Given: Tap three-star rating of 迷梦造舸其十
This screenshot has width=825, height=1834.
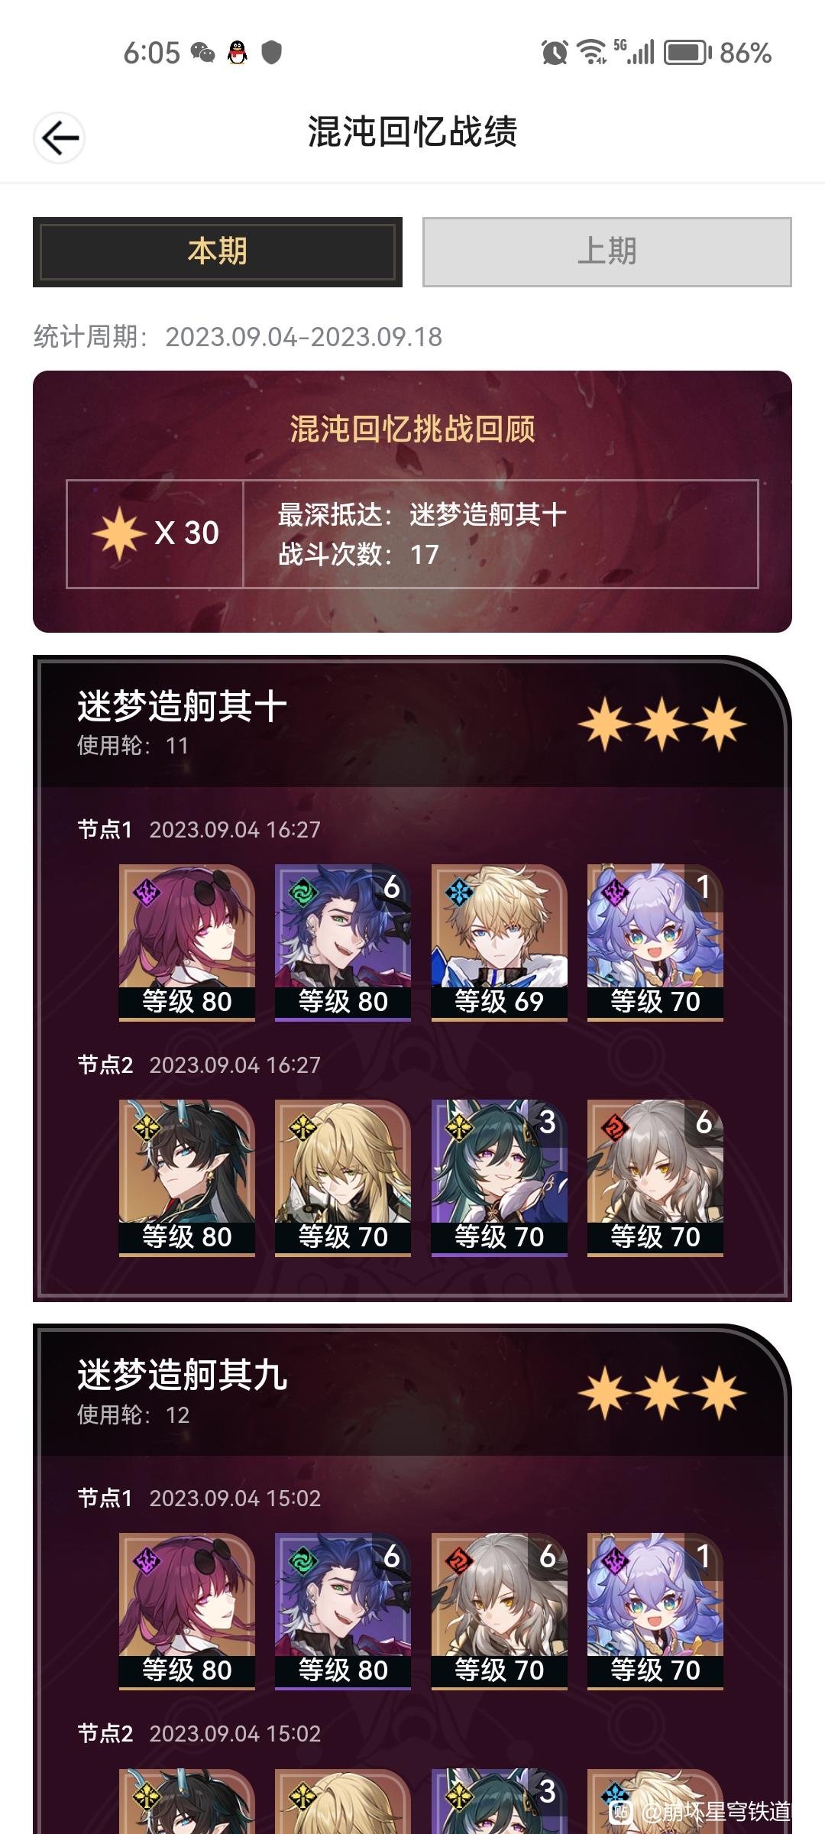Looking at the screenshot, I should pos(662,723).
